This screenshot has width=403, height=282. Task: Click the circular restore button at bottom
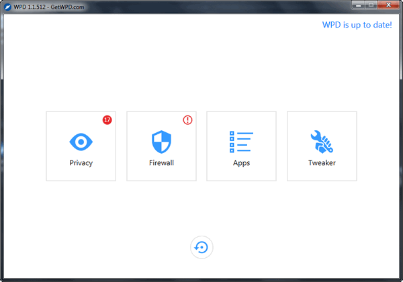click(x=201, y=247)
